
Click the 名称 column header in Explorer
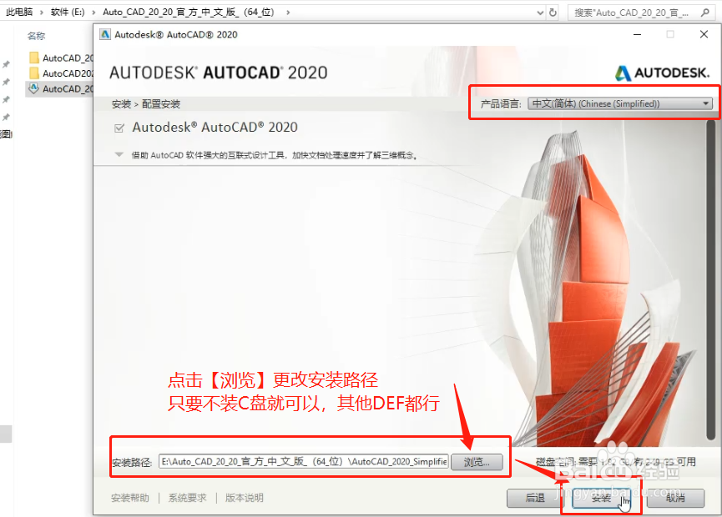[x=36, y=36]
